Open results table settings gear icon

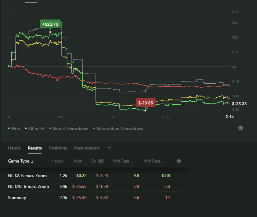tap(179, 161)
